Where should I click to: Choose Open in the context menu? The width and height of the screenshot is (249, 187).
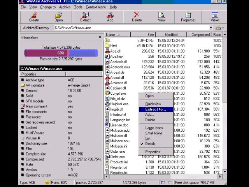coord(156,96)
